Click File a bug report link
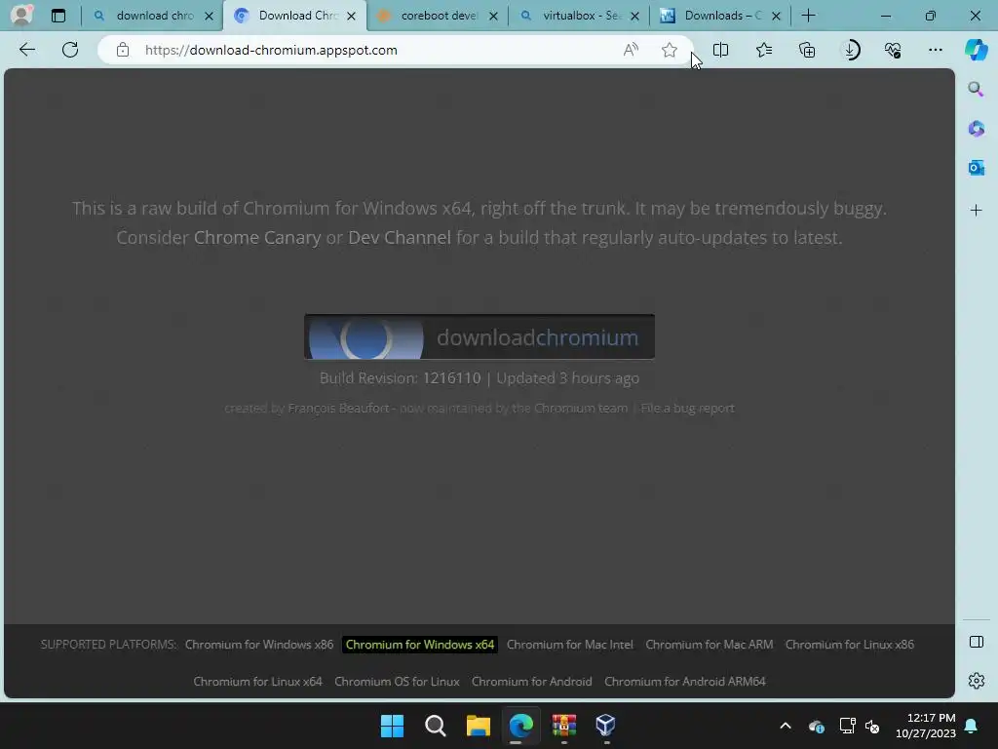Viewport: 998px width, 749px height. pos(687,409)
